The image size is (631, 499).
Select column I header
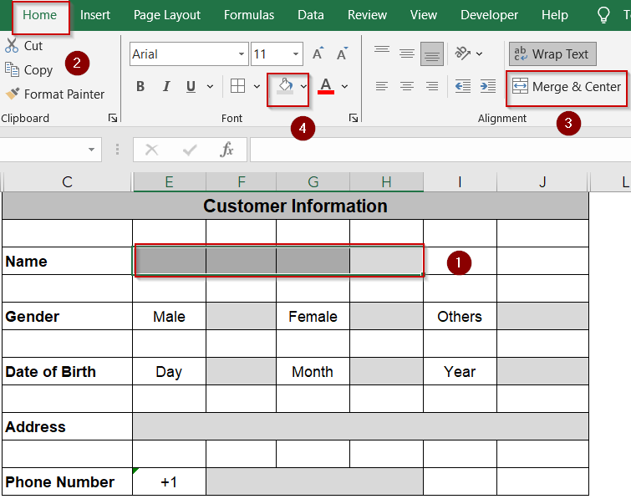[460, 182]
